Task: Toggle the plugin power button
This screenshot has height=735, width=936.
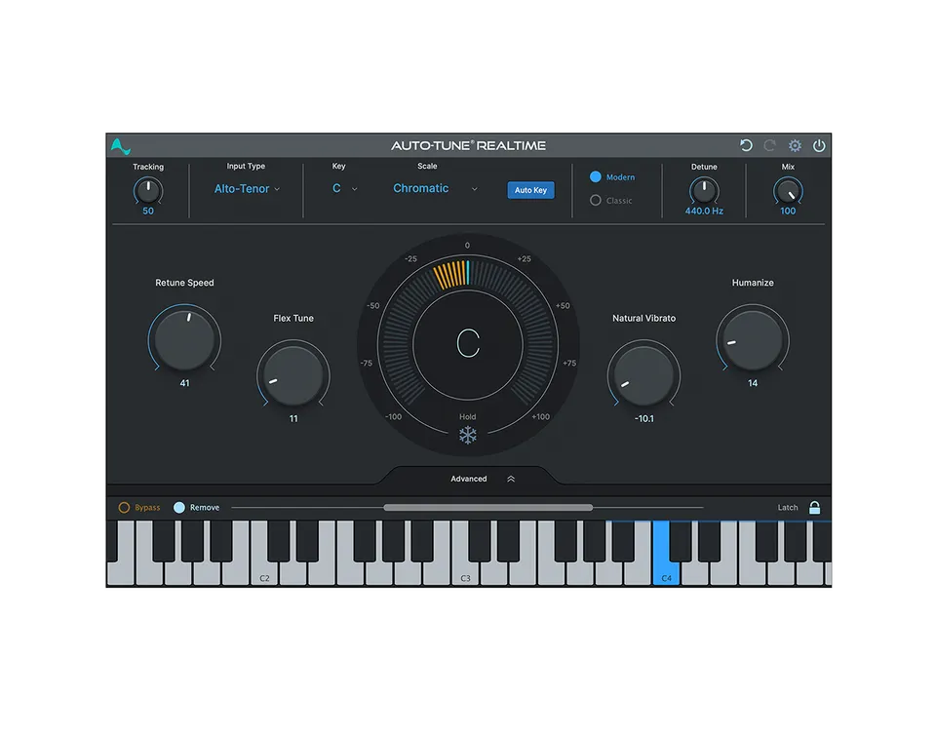Action: (x=819, y=145)
